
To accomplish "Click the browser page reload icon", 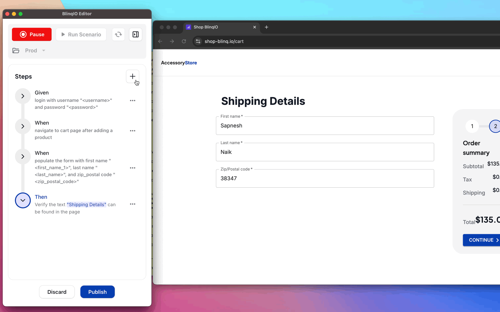I will 184,41.
